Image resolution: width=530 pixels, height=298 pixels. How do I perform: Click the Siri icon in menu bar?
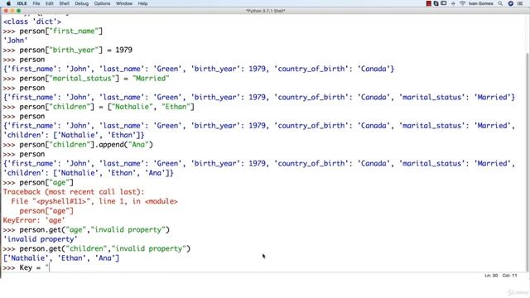pos(511,3)
